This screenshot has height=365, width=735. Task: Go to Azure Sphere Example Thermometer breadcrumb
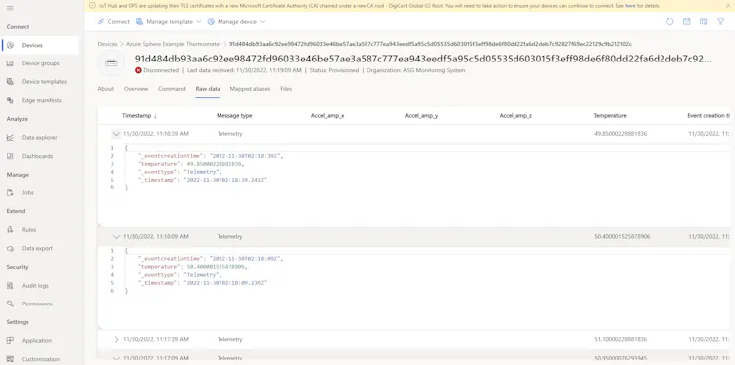pos(174,44)
